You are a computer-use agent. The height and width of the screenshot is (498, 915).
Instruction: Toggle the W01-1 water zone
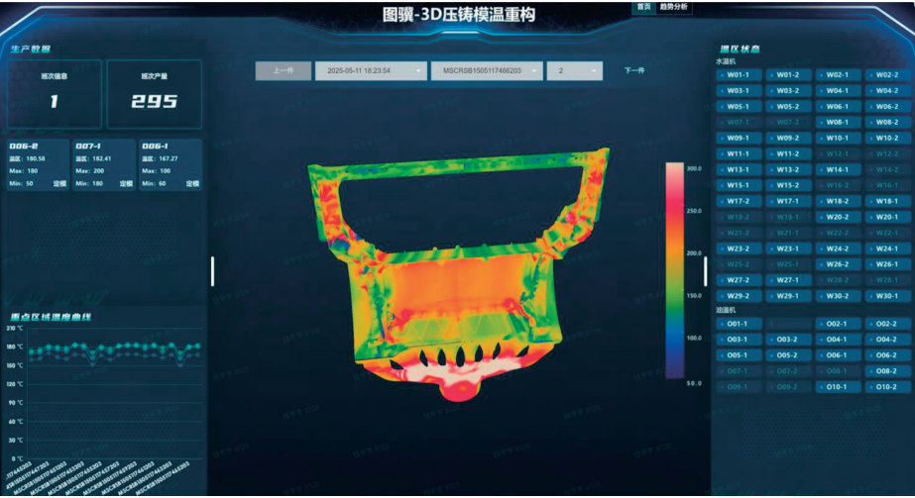click(x=739, y=75)
